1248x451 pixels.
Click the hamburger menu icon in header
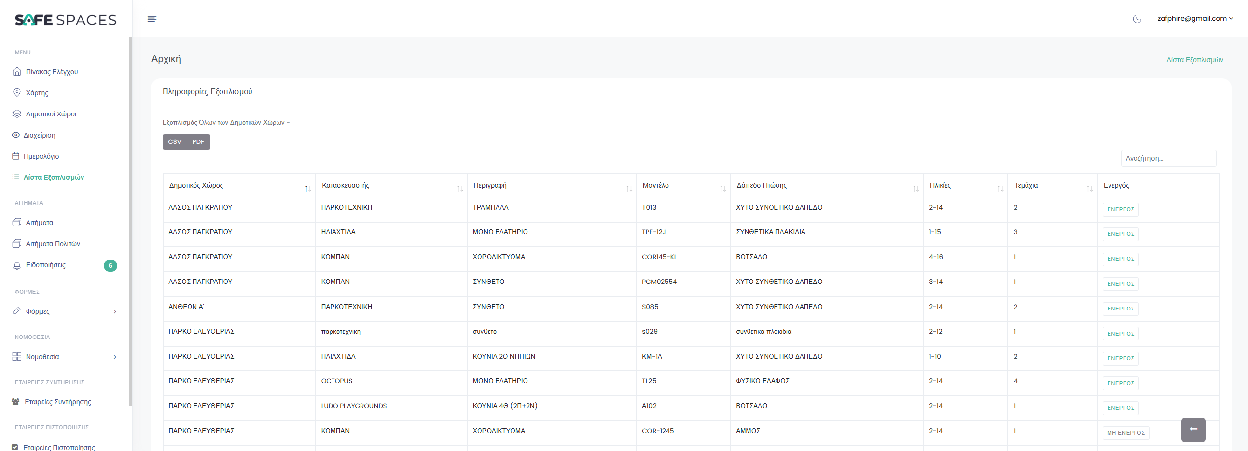[x=152, y=19]
